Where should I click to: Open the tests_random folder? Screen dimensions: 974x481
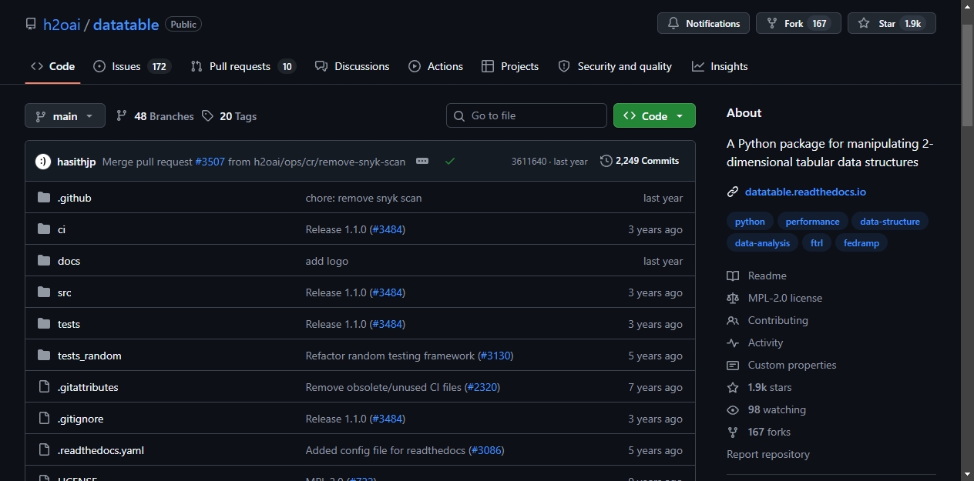(x=89, y=356)
